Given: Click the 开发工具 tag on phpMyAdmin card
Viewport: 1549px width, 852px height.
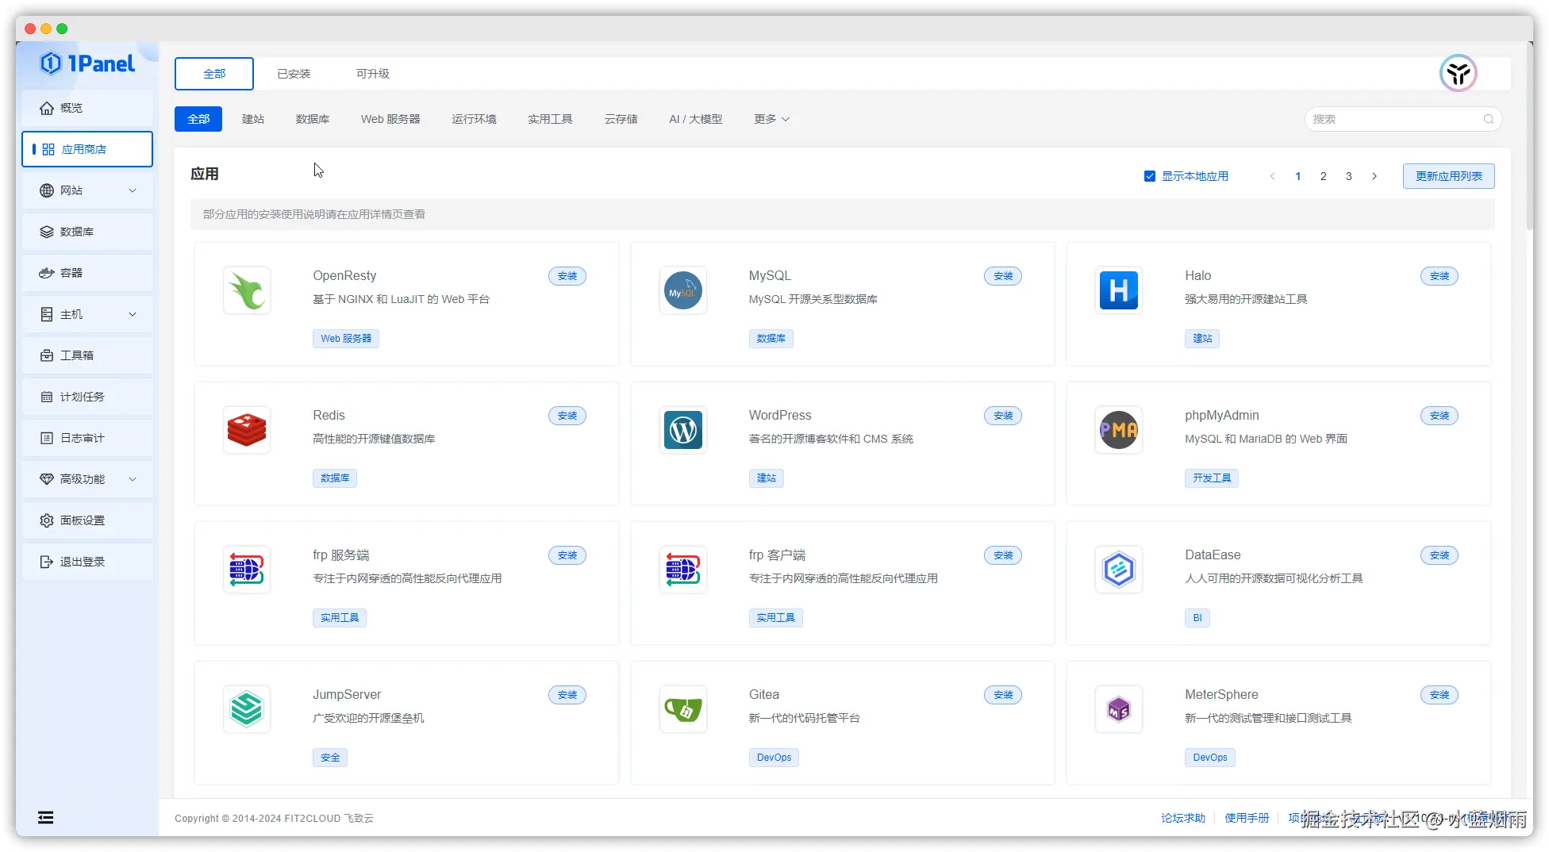Looking at the screenshot, I should point(1212,478).
